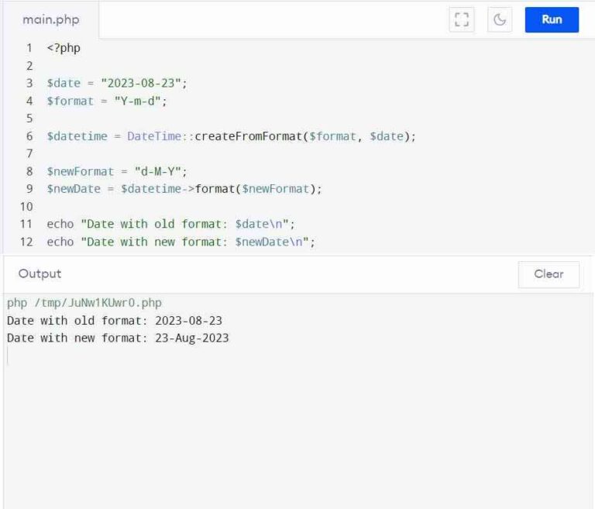Click the createFromFormat method call

[248, 136]
